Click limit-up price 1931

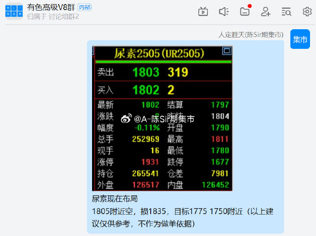150,162
